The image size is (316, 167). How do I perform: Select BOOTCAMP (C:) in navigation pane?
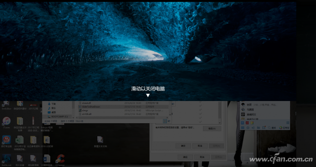pos(58,117)
